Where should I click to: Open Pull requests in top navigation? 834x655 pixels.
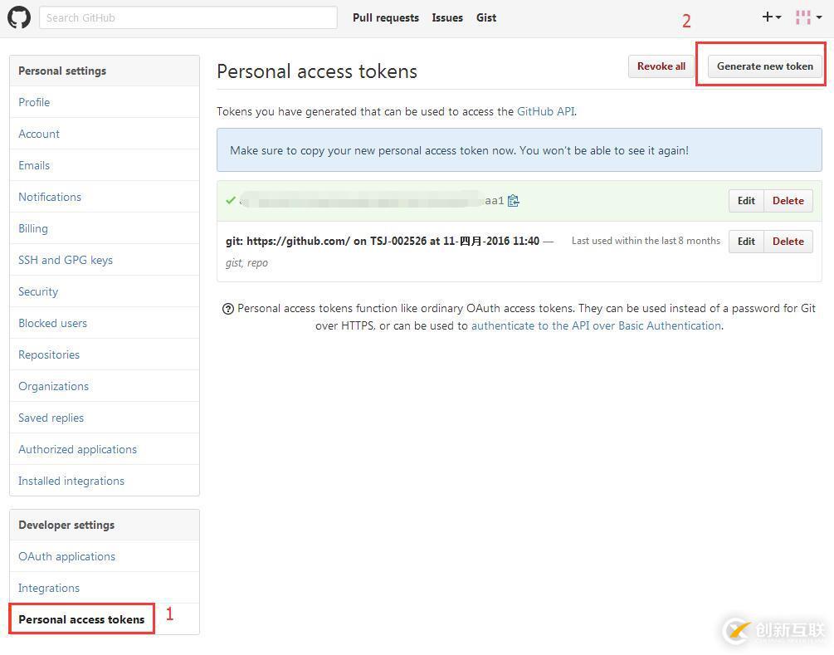pos(385,17)
